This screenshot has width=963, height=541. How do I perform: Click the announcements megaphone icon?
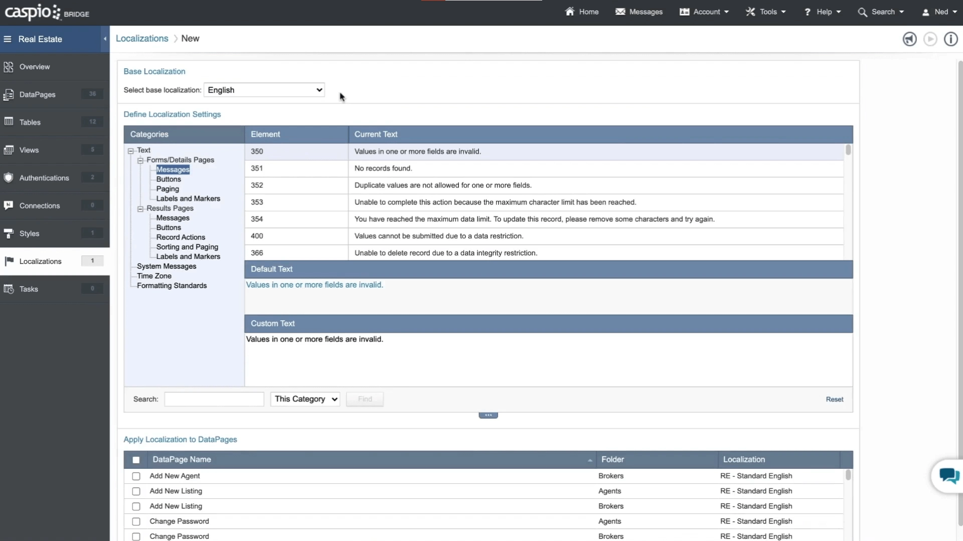click(909, 39)
